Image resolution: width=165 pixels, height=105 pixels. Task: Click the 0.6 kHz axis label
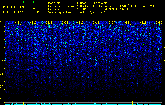[x=2, y=100]
